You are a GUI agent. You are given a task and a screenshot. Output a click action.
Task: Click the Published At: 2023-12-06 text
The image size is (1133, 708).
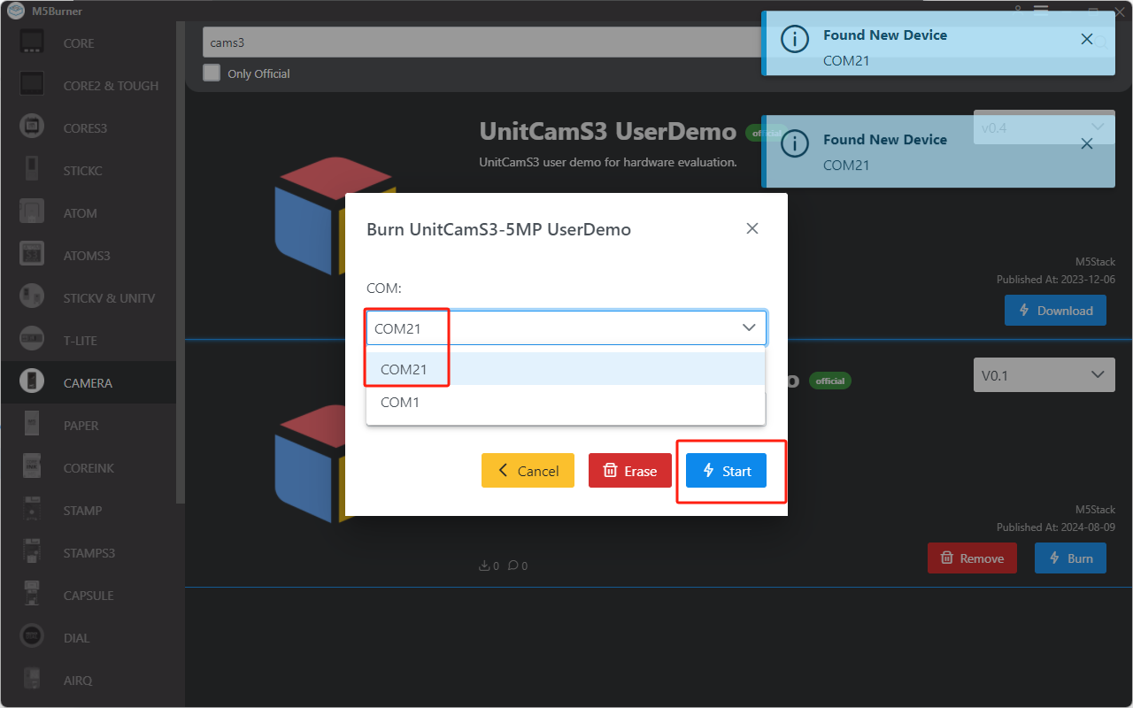[1056, 279]
